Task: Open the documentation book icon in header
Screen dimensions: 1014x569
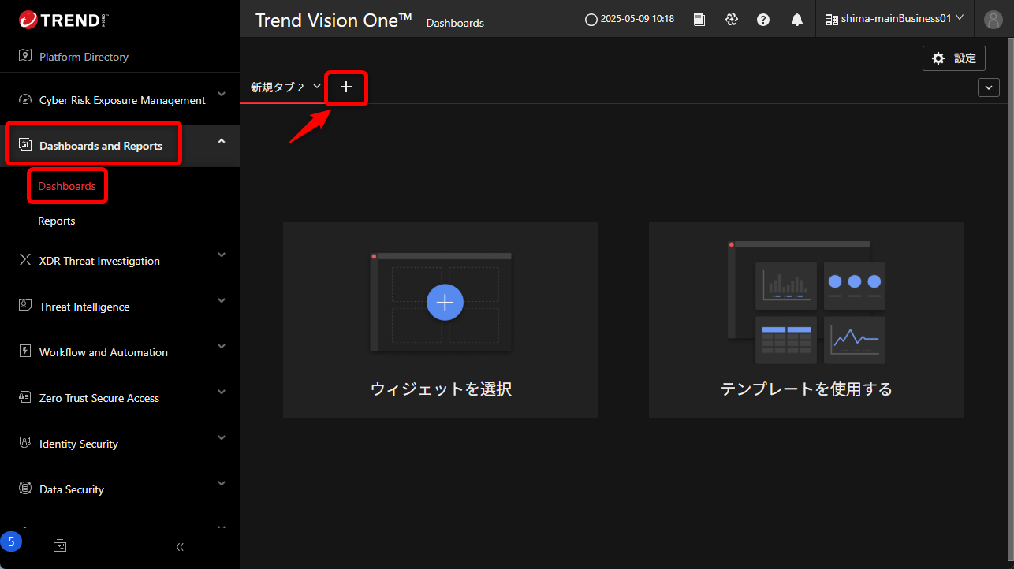Action: (699, 20)
